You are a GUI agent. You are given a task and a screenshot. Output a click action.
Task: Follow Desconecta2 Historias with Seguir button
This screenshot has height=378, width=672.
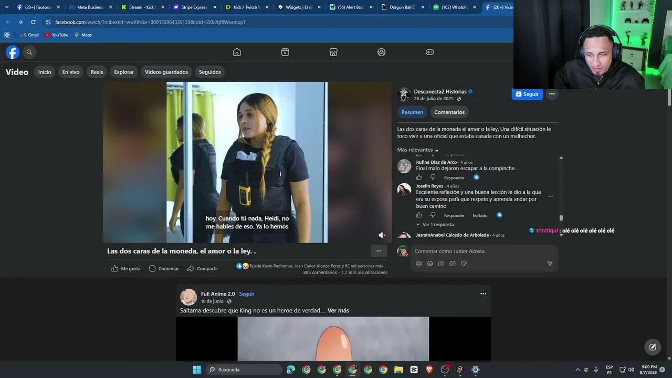click(x=527, y=94)
